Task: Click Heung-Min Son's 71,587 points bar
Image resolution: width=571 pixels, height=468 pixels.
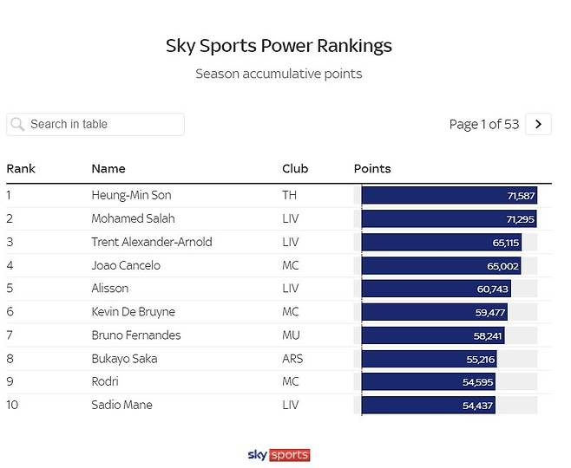Action: coord(449,196)
